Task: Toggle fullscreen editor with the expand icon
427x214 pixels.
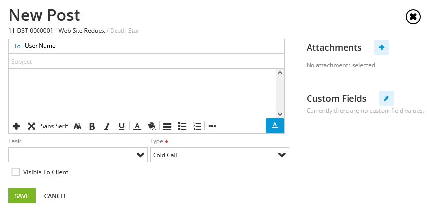Action: tap(31, 126)
